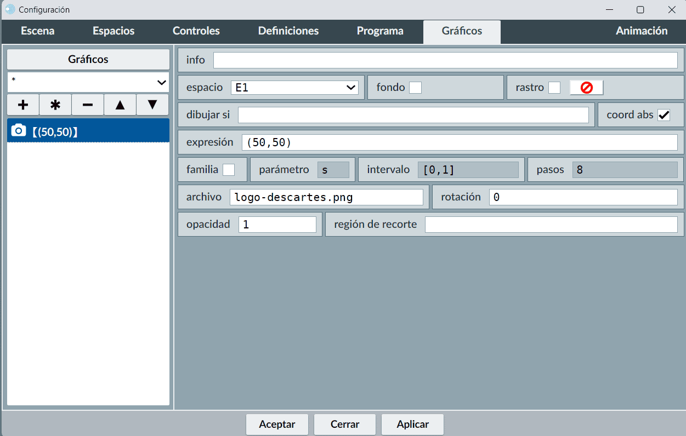The image size is (686, 436).
Task: Move graphic down with down arrow
Action: [x=152, y=104]
